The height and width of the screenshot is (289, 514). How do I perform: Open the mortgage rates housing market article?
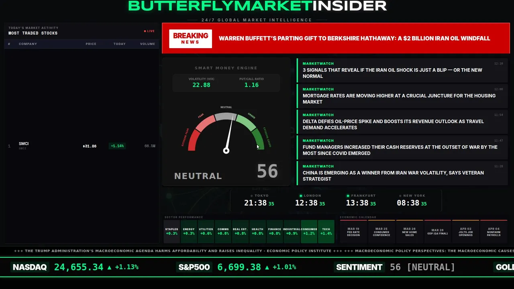(402, 96)
